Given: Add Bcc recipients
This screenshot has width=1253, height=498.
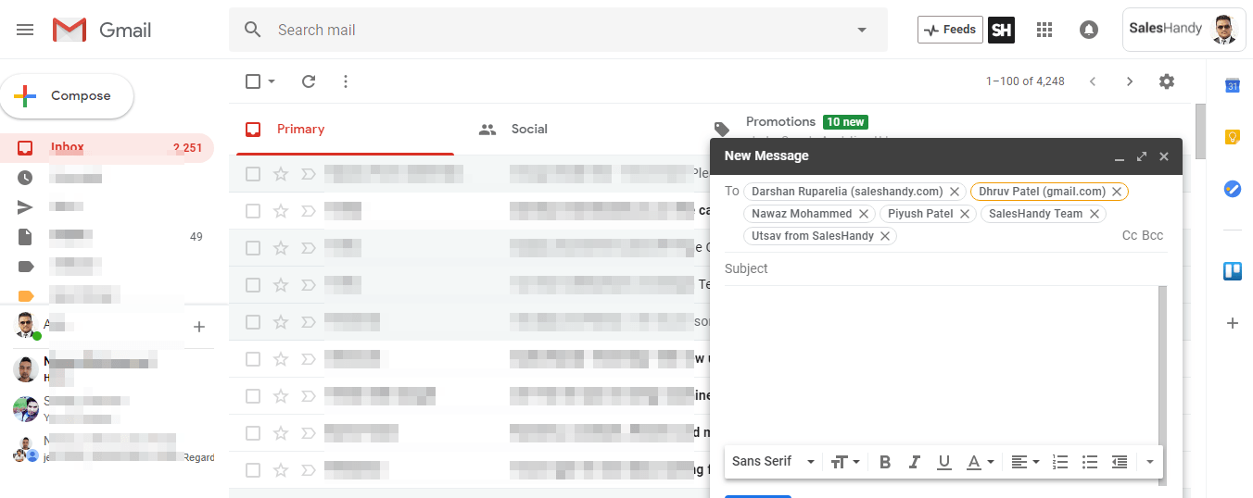Looking at the screenshot, I should (x=1153, y=236).
